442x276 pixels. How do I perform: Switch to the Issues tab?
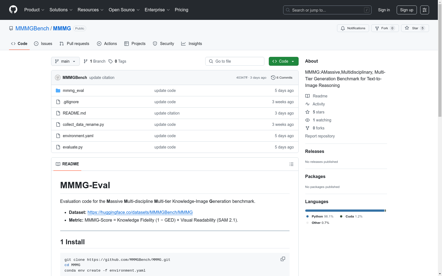43,44
